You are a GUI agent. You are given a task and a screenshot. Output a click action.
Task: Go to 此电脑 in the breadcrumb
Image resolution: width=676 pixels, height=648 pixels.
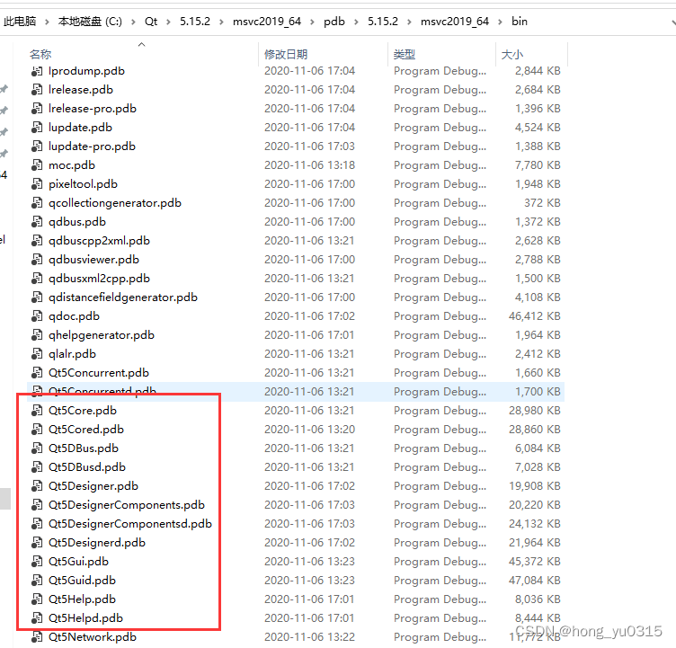click(x=20, y=22)
